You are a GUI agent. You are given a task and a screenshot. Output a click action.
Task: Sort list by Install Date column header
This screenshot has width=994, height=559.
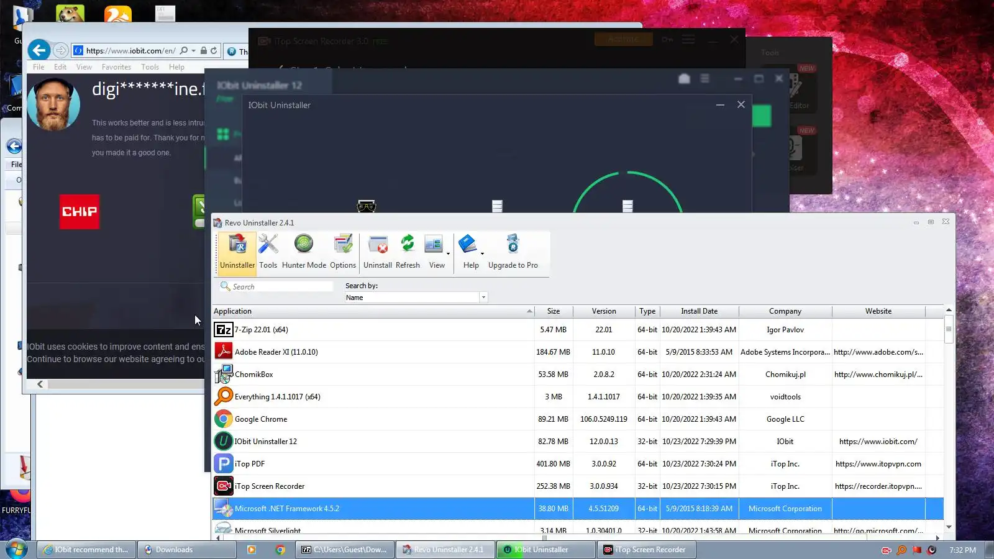pos(699,311)
